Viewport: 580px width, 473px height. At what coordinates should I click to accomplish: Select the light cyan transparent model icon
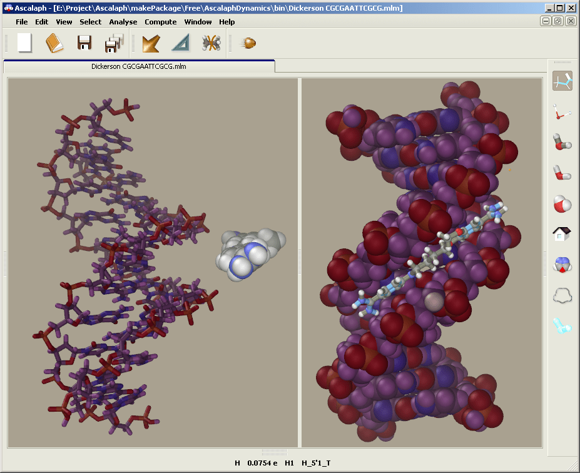coord(562,326)
